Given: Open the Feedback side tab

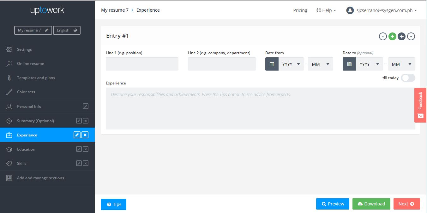Looking at the screenshot, I should (420, 105).
